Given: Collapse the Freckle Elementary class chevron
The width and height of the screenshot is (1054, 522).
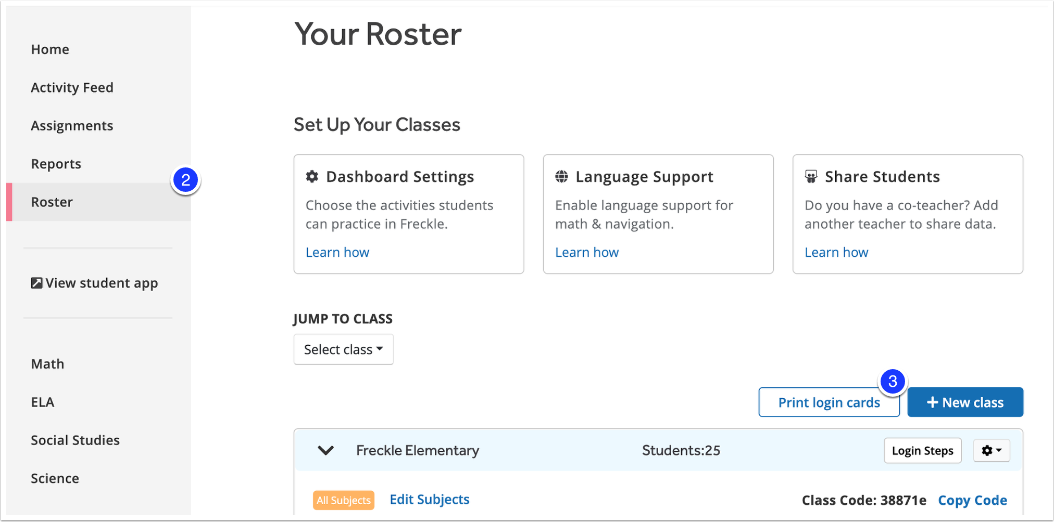Looking at the screenshot, I should (x=326, y=450).
